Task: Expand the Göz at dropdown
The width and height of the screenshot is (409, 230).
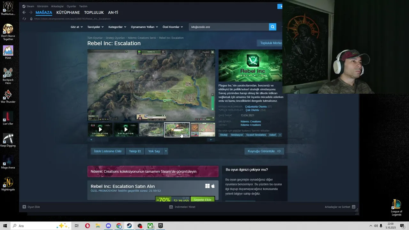Action: 77,27
